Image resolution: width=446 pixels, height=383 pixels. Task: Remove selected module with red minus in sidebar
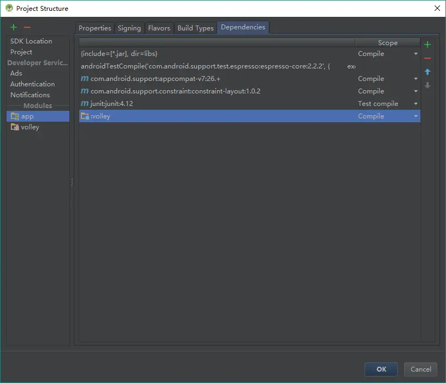(x=27, y=27)
